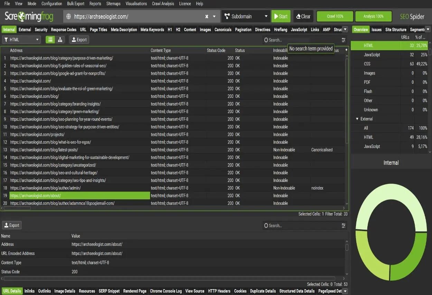Image resolution: width=432 pixels, height=295 pixels.
Task: Click the globe icon in URL bar
Action: click(68, 16)
